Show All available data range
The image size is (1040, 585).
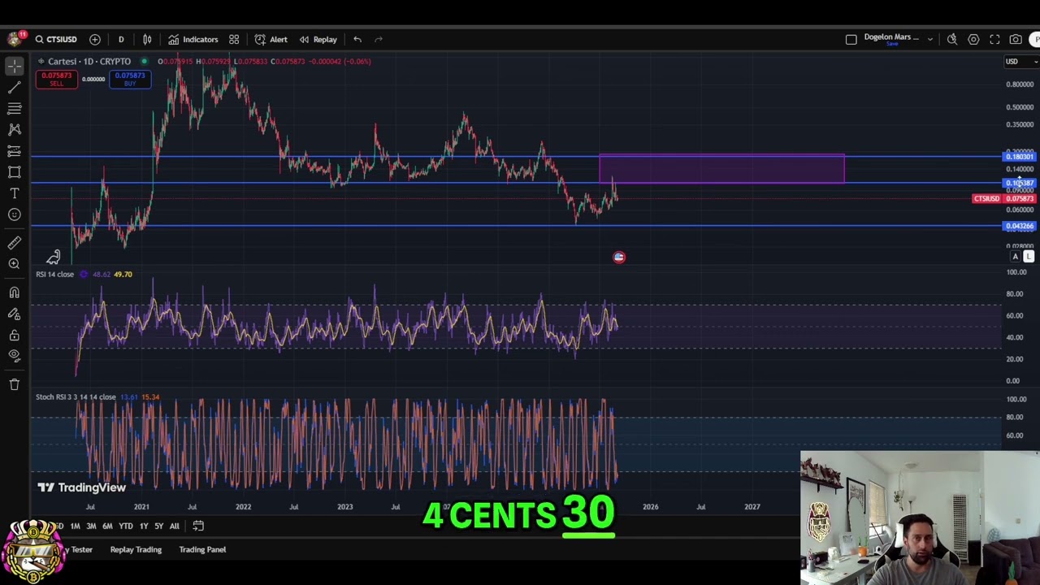click(x=174, y=526)
